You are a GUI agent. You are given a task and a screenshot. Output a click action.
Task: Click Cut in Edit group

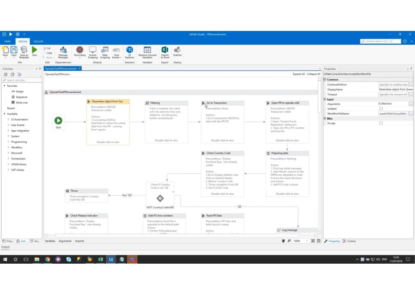click(x=47, y=48)
